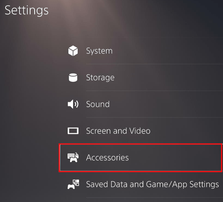The image size is (223, 202).
Task: Choose the Accessories text label
Action: pyautogui.click(x=107, y=158)
